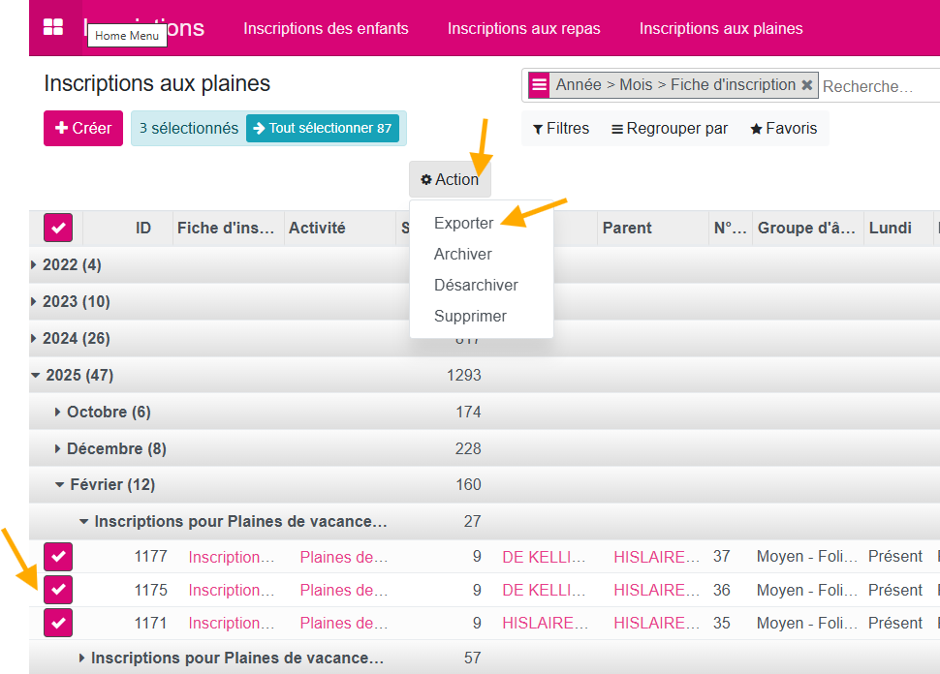Screen dimensions: 940x674
Task: Sort by the N°... column header
Action: (730, 228)
